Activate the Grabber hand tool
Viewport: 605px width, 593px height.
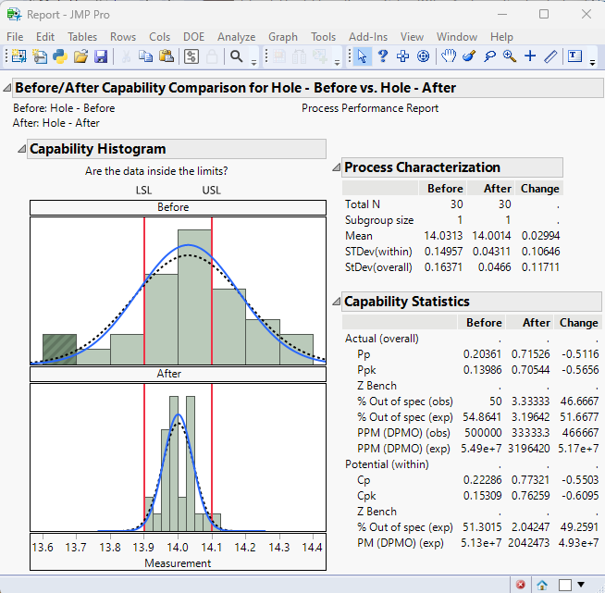pyautogui.click(x=449, y=56)
